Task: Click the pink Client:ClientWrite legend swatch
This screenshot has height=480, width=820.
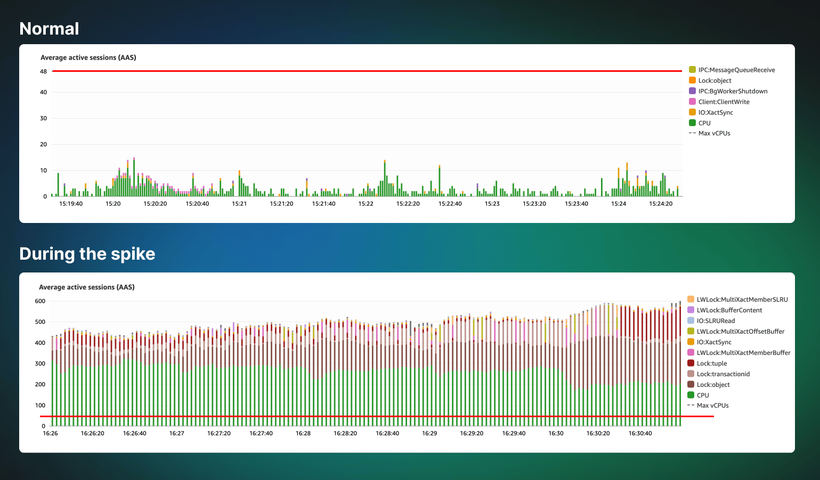Action: pyautogui.click(x=692, y=102)
